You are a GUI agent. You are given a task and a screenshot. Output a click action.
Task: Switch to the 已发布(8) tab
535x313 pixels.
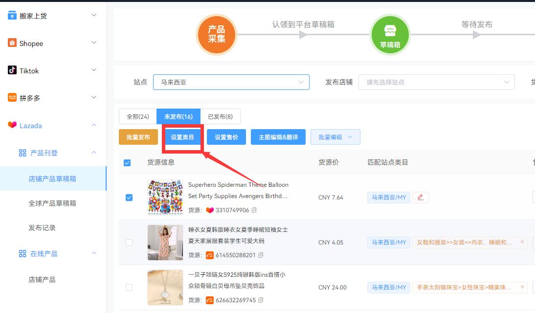pyautogui.click(x=221, y=116)
